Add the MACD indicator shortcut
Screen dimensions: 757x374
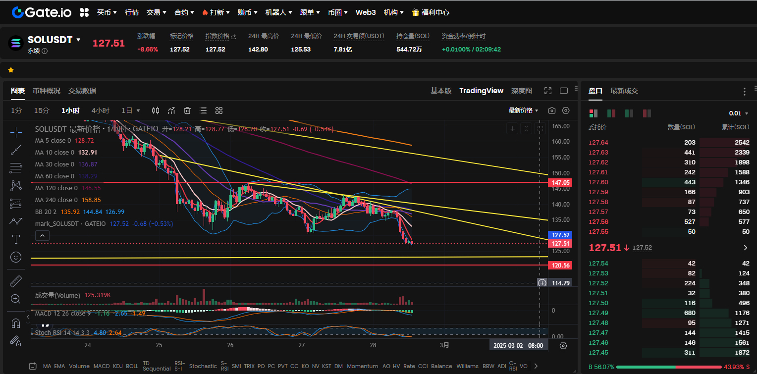tap(102, 366)
